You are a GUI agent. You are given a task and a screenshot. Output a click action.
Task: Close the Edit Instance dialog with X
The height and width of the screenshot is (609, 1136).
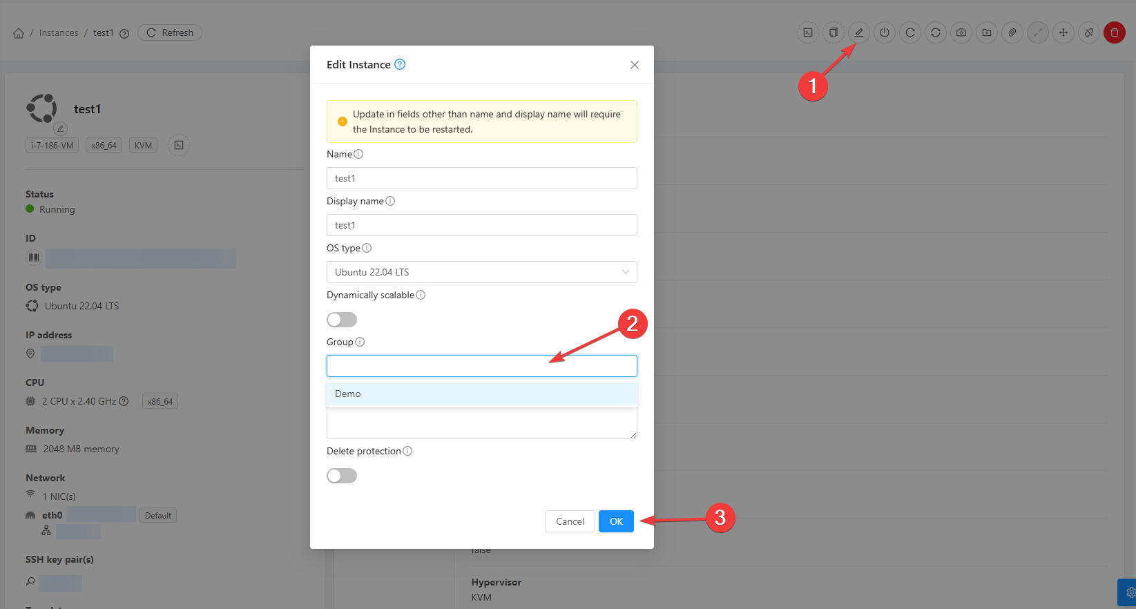pos(634,65)
